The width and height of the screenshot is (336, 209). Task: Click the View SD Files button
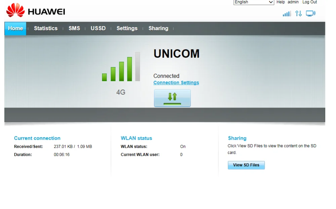(x=246, y=165)
